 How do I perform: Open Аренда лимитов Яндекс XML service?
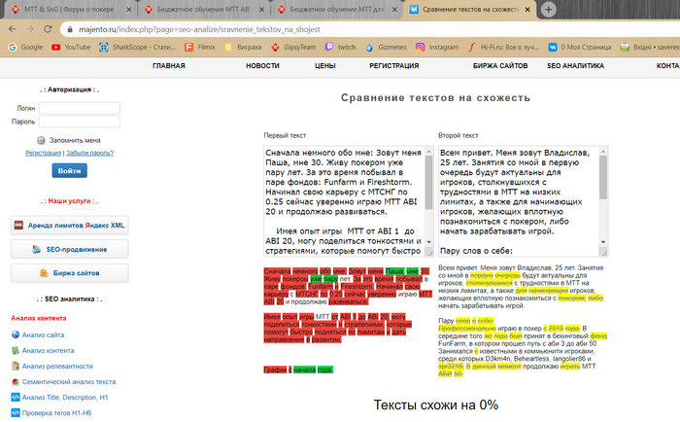click(69, 226)
